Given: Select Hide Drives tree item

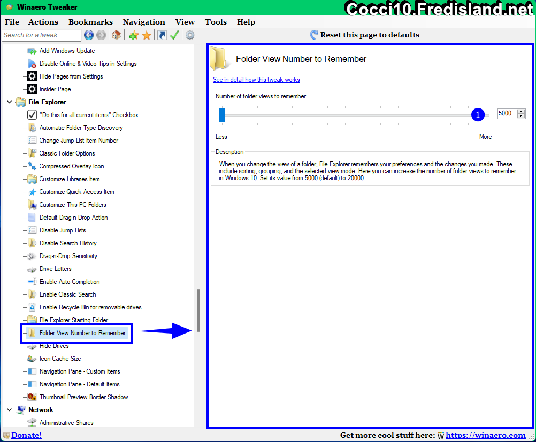Looking at the screenshot, I should (54, 346).
